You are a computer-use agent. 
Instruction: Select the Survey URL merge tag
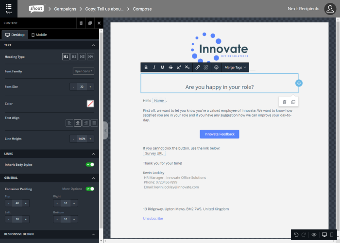[x=154, y=154]
